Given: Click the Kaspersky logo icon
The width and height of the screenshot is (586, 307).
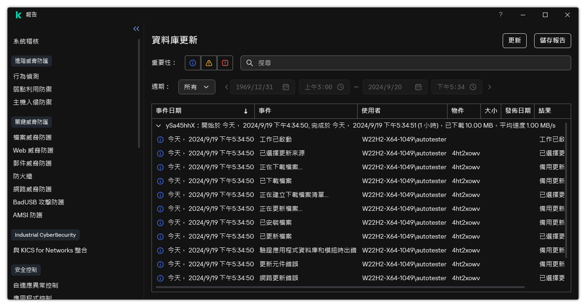Looking at the screenshot, I should click(x=19, y=14).
